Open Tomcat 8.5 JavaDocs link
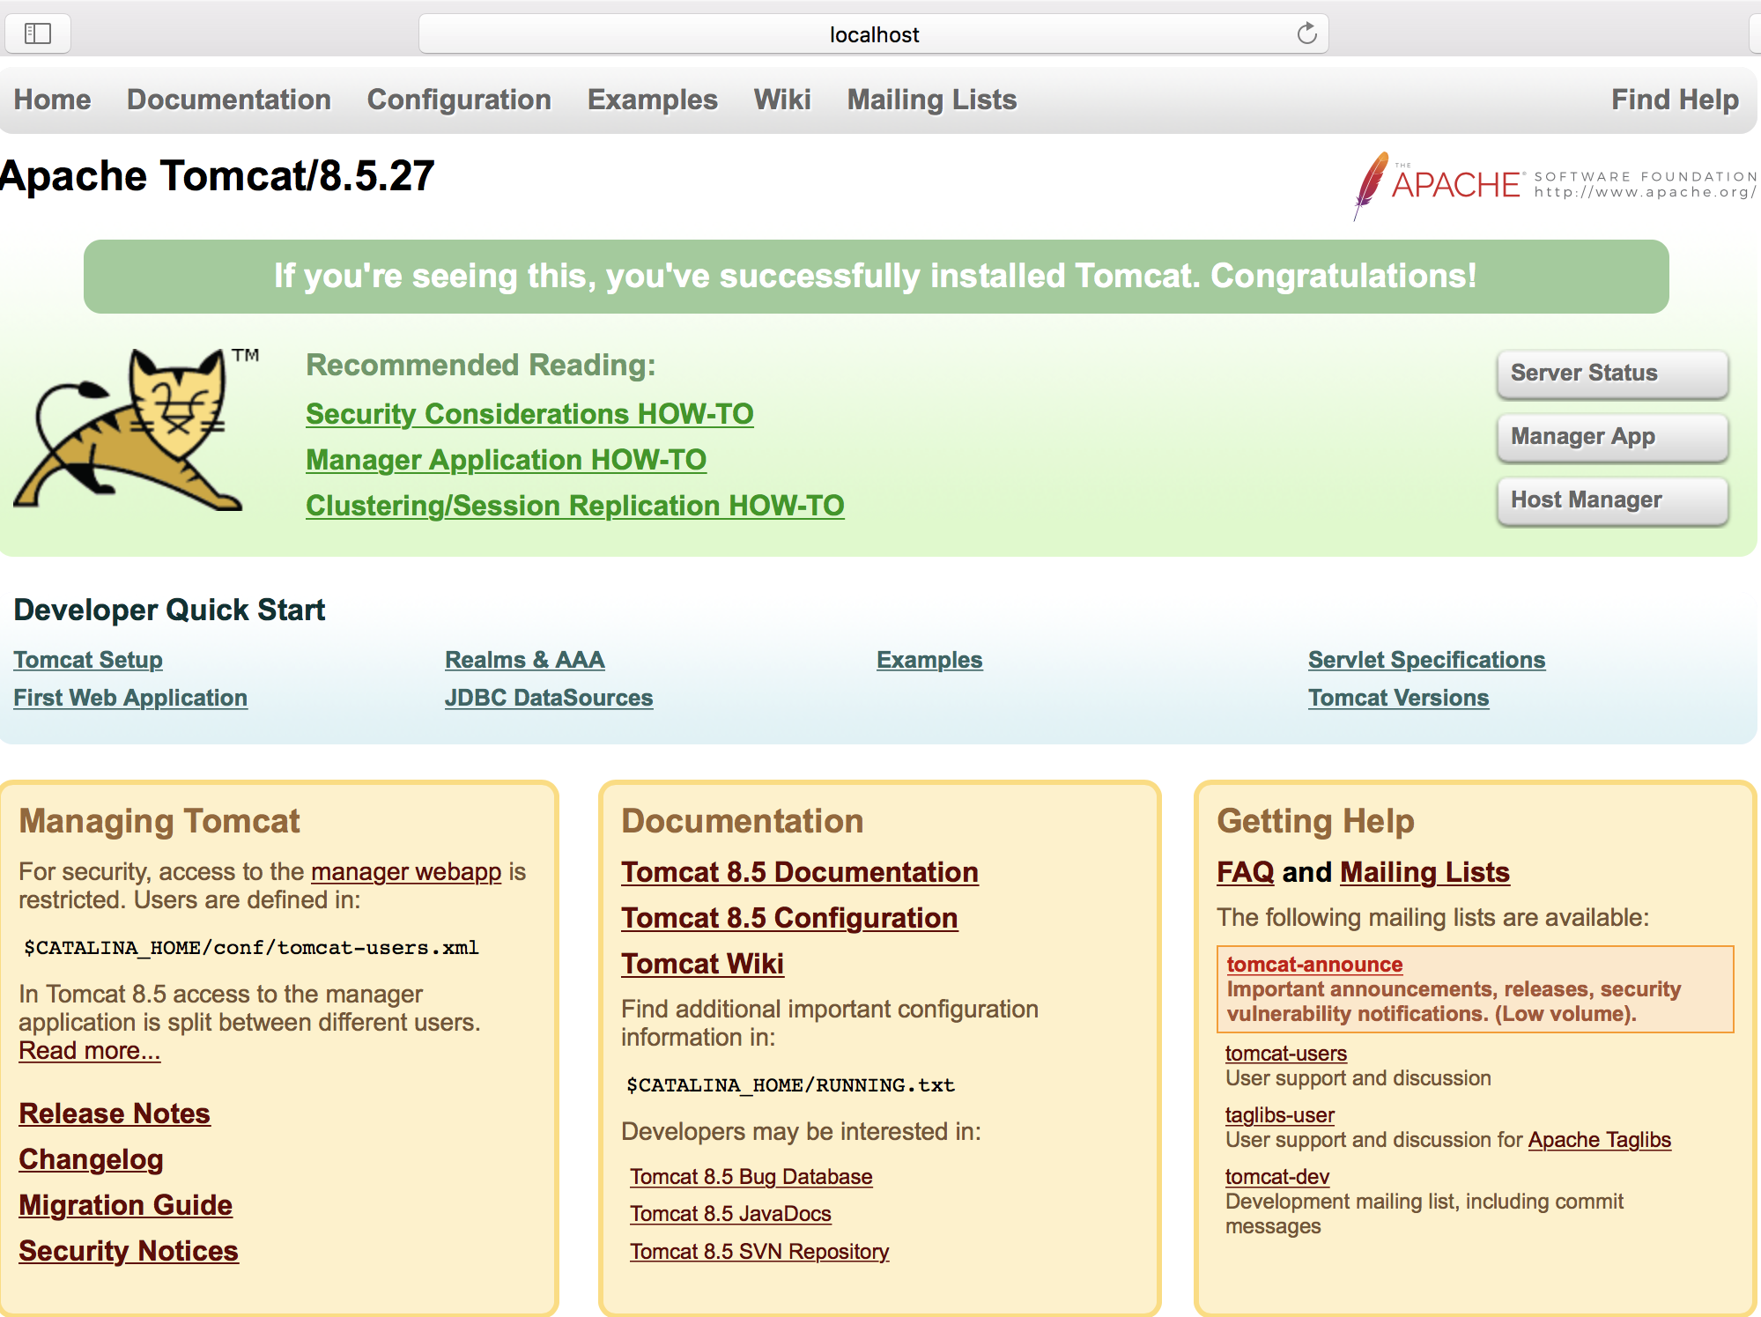1761x1317 pixels. 730,1214
